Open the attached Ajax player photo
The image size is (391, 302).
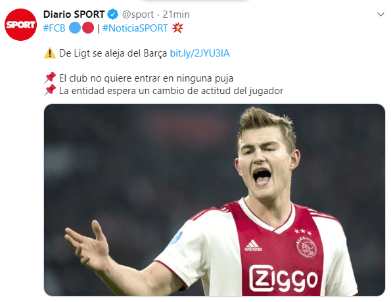[x=214, y=200]
